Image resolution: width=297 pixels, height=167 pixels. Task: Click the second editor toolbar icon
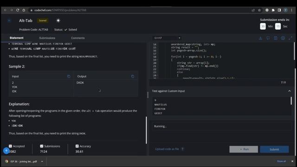click(268, 38)
